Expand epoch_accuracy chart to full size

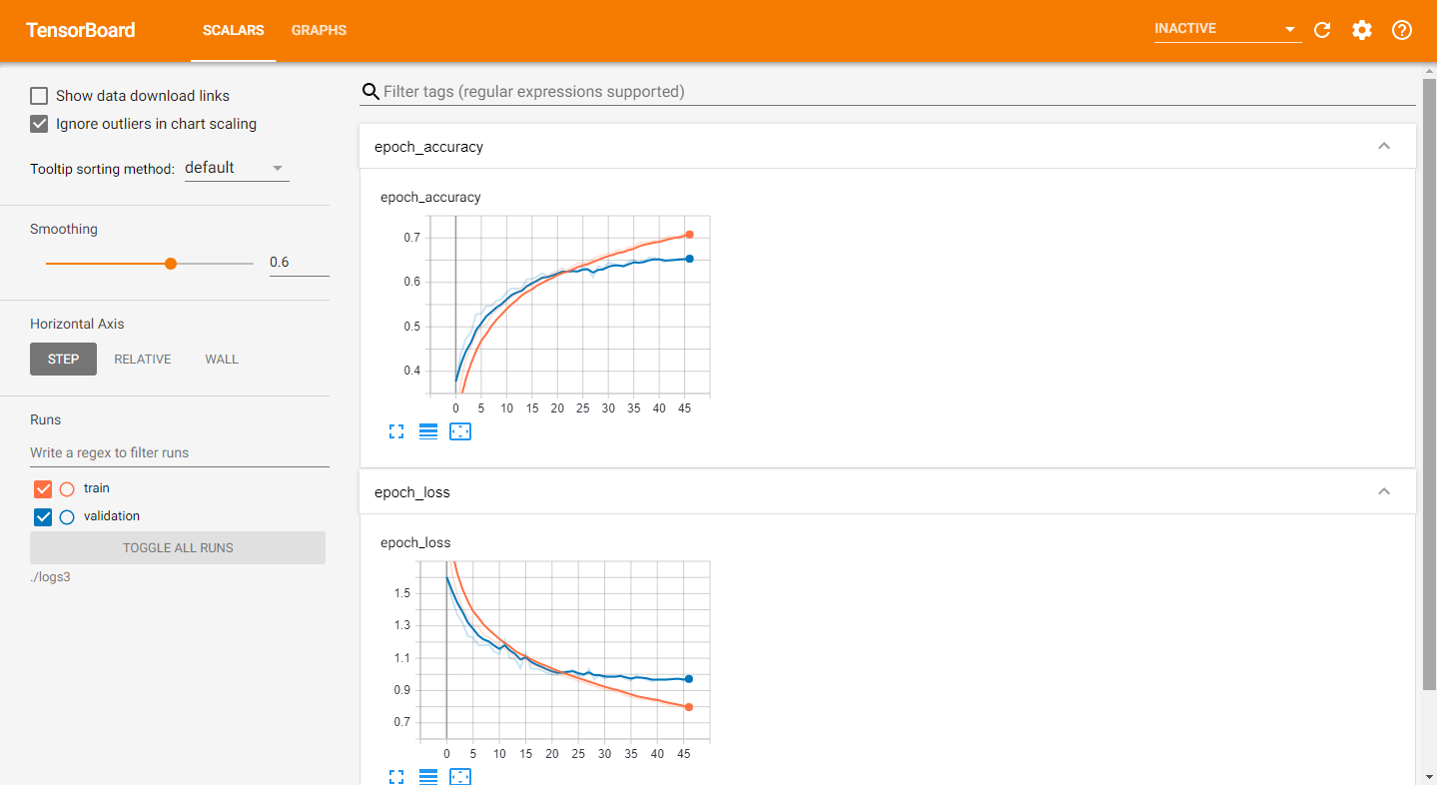point(396,431)
